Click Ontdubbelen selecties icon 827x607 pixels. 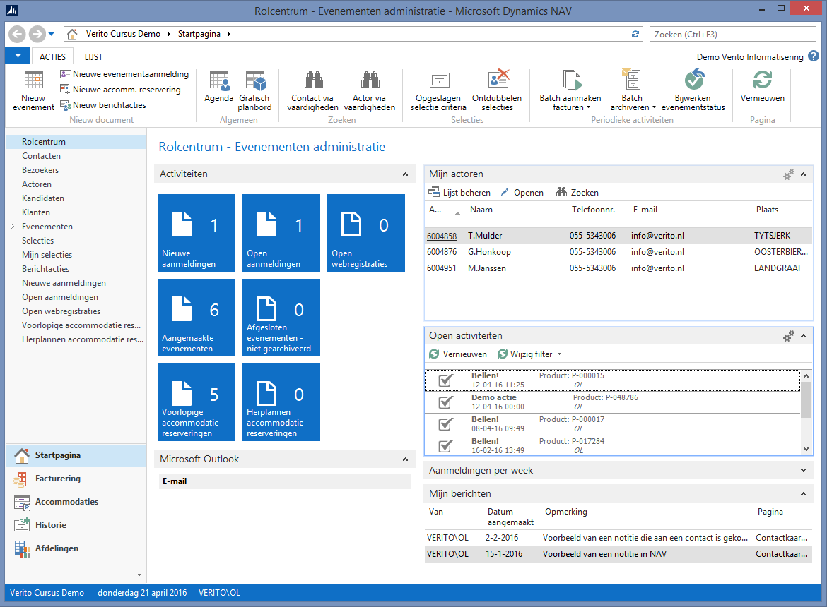pyautogui.click(x=497, y=90)
